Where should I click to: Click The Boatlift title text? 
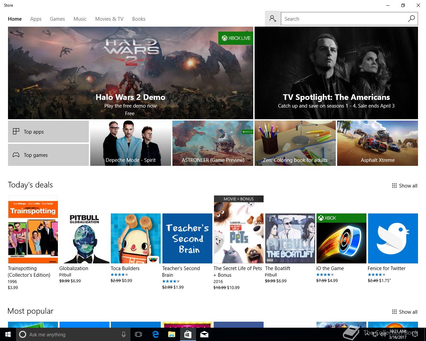click(x=278, y=268)
